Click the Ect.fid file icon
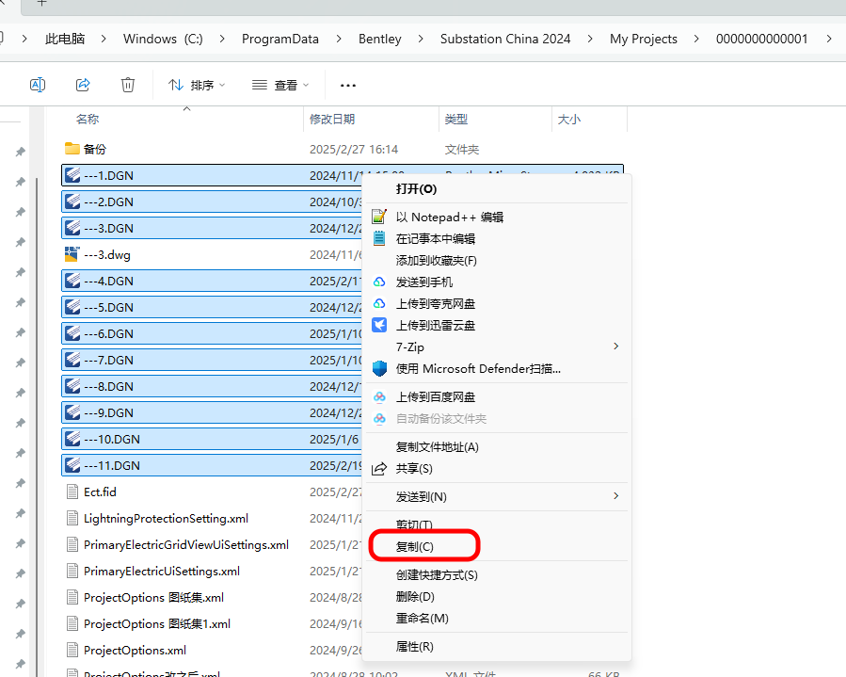 pyautogui.click(x=72, y=492)
